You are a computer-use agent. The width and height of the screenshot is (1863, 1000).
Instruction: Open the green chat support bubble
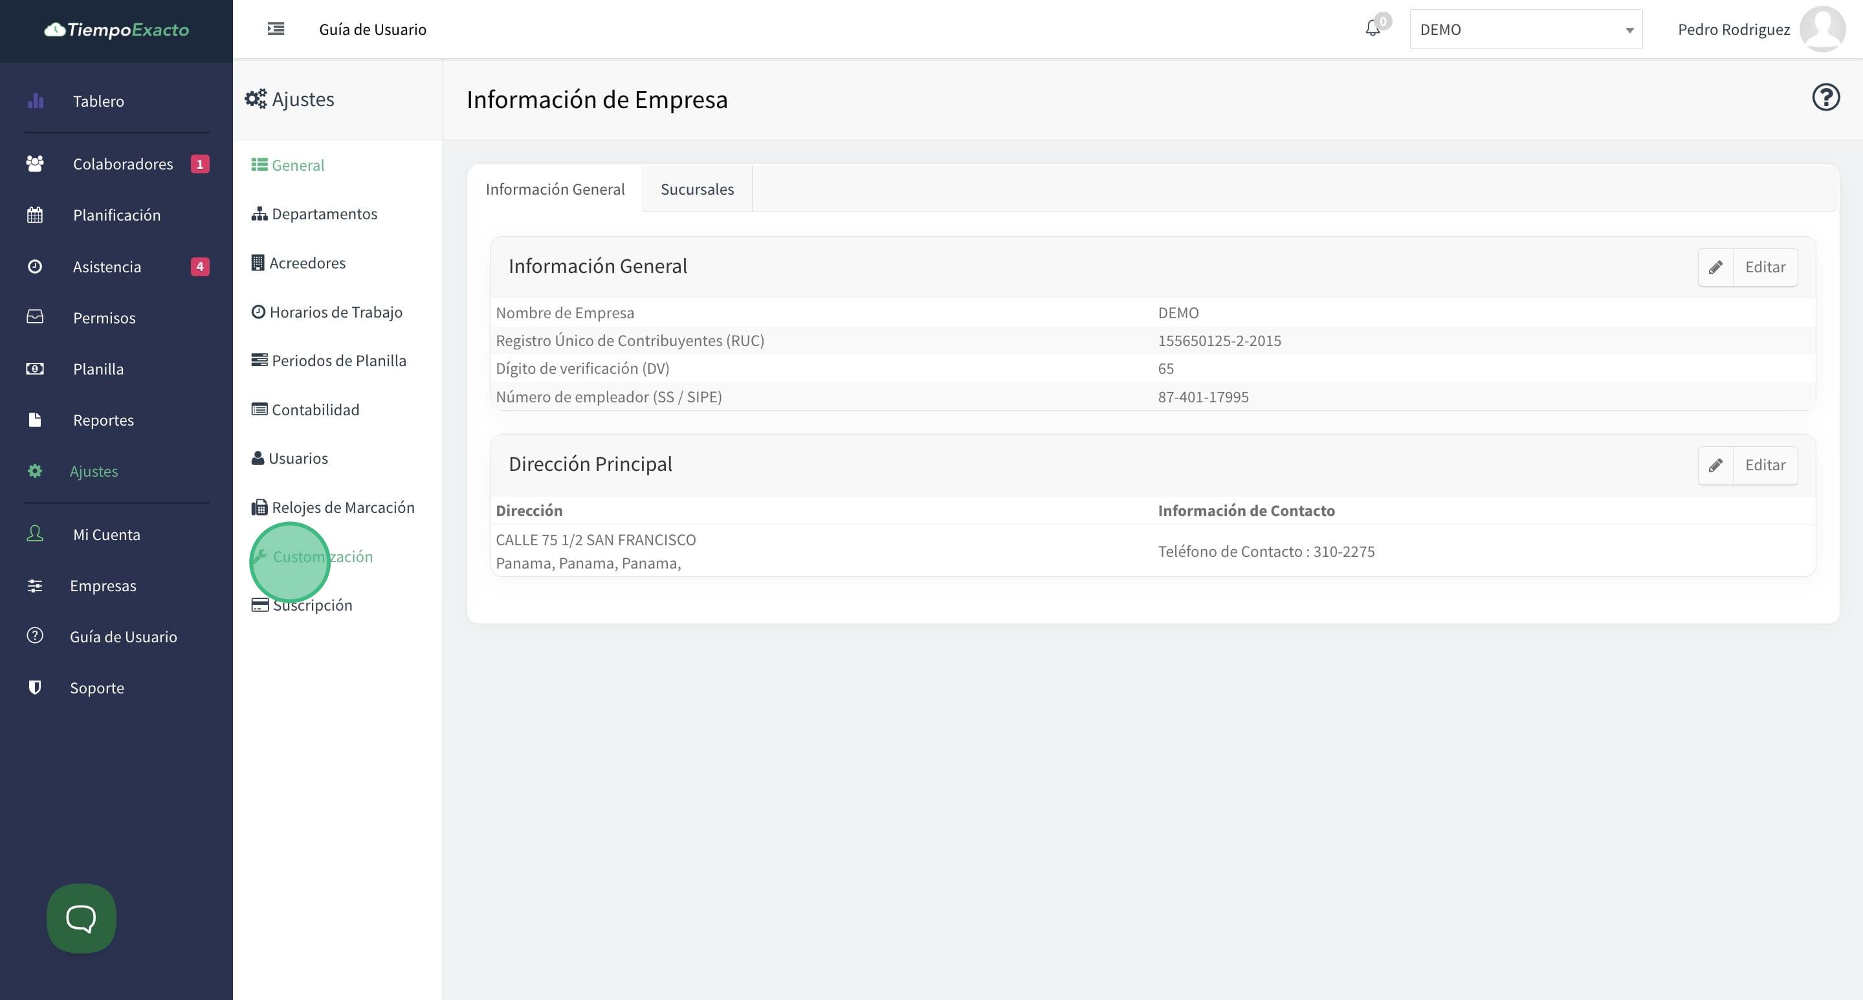(x=81, y=918)
